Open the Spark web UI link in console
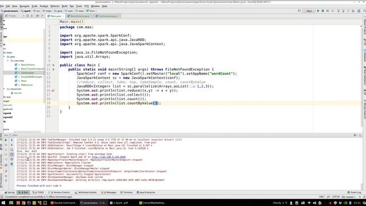Image resolution: width=366 pixels, height=206 pixels. click(x=109, y=157)
